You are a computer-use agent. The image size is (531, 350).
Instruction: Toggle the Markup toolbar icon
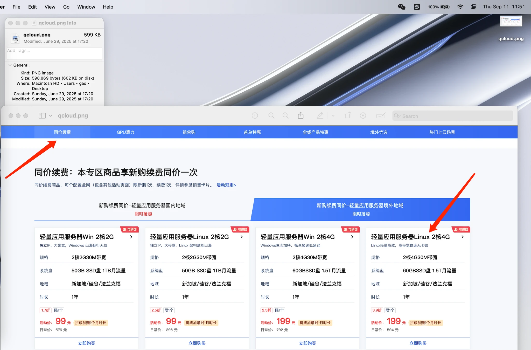363,116
